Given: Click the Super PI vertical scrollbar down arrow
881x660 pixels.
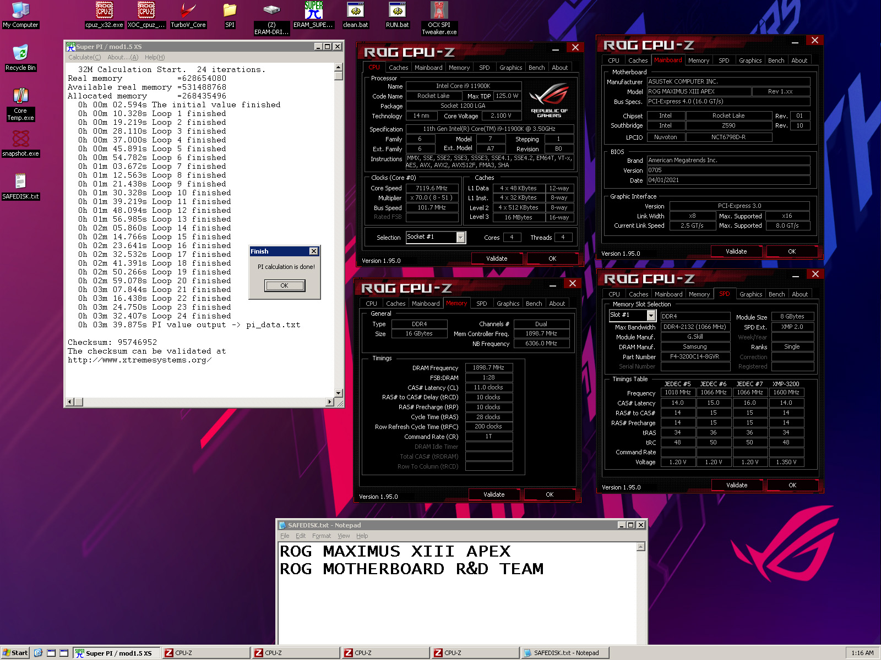Looking at the screenshot, I should pos(339,393).
